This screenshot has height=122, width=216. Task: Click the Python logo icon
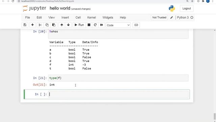click(172, 8)
